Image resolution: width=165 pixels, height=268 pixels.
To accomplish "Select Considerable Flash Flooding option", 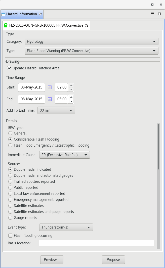I will (10, 139).
